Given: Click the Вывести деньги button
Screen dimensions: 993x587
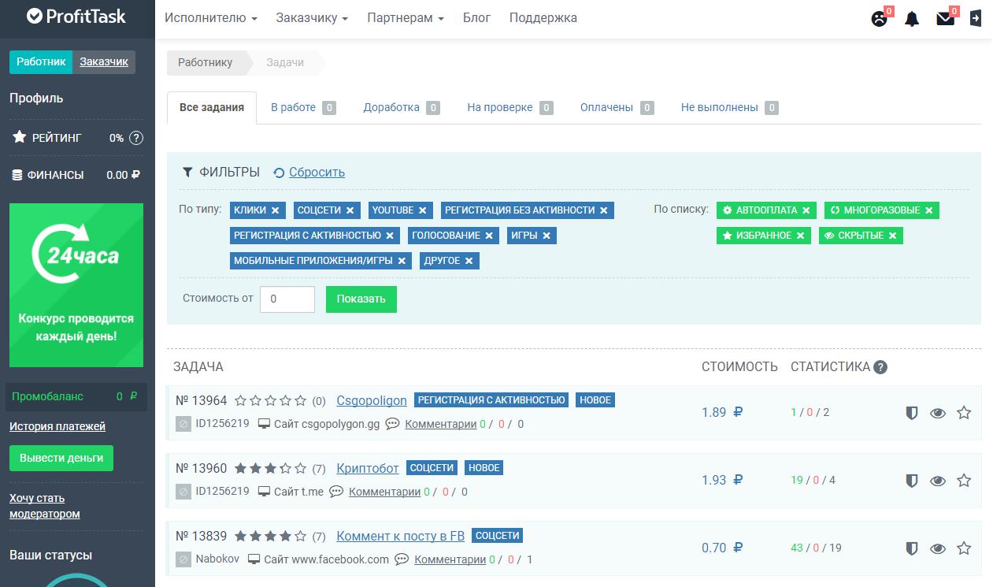Looking at the screenshot, I should (61, 458).
